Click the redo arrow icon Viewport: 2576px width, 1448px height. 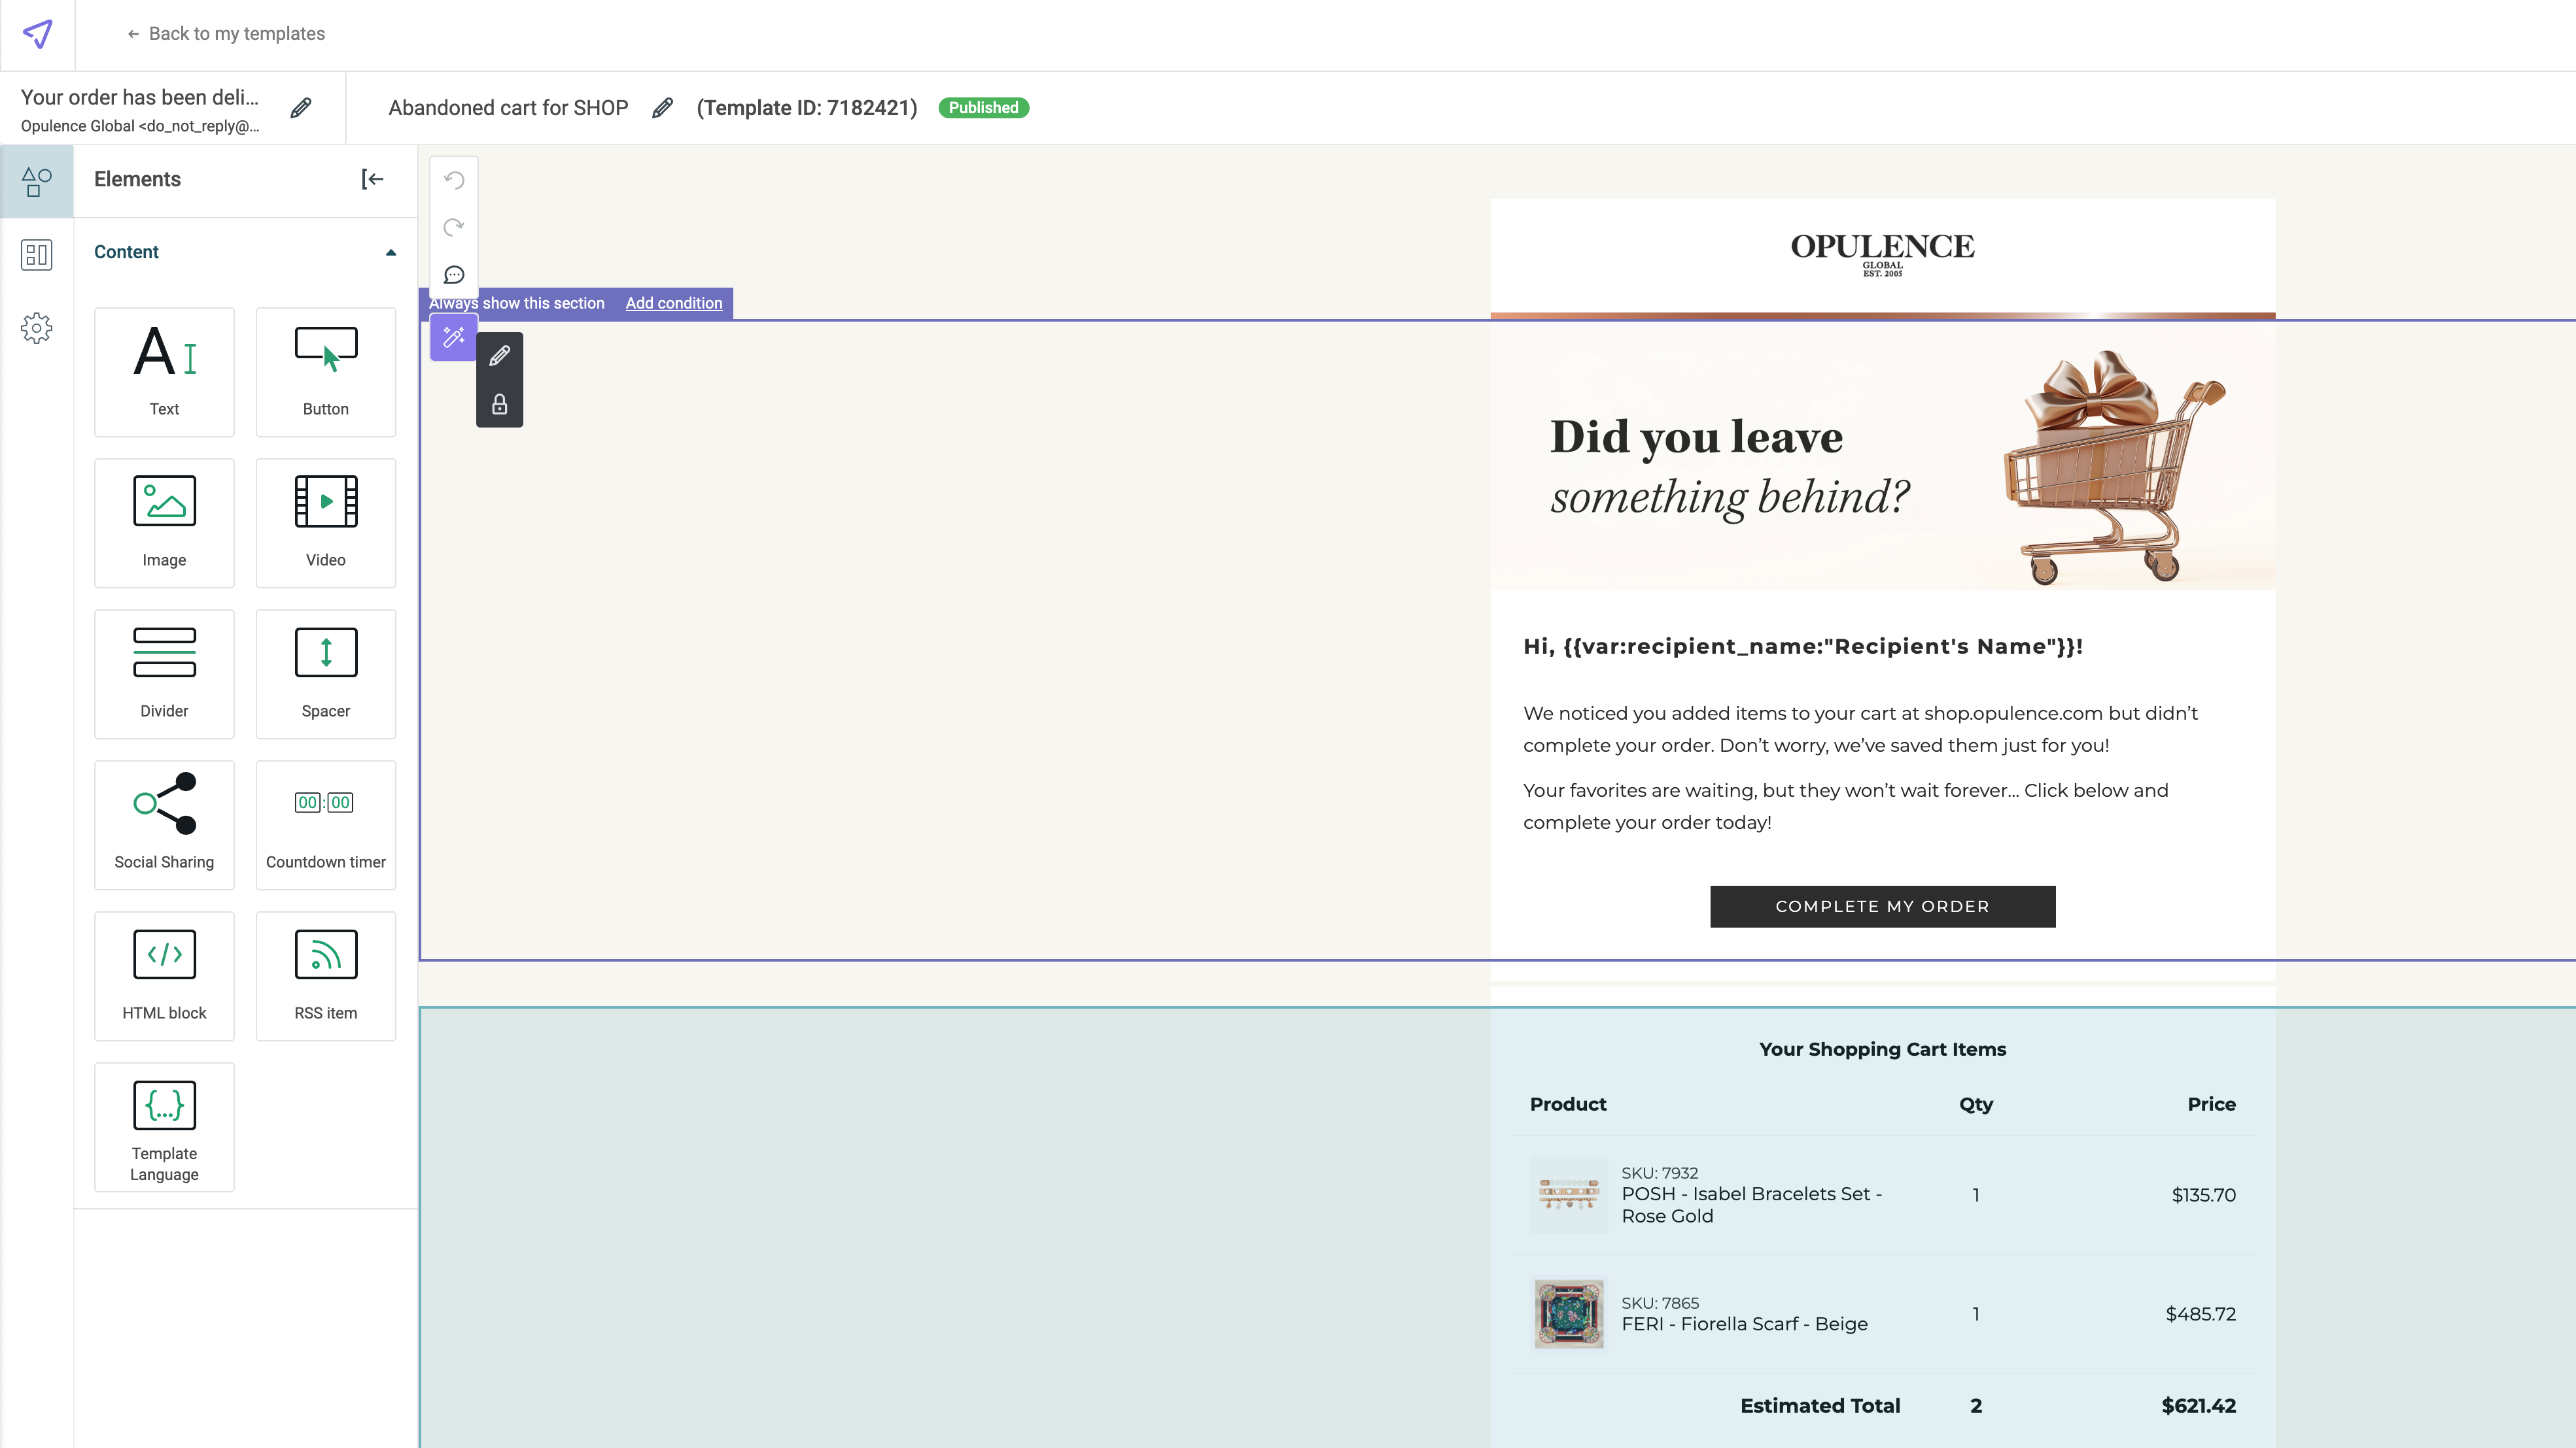(454, 227)
